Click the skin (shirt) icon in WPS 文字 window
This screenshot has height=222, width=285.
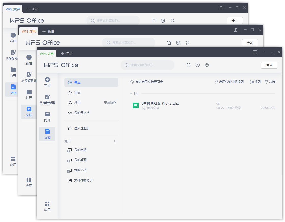tap(154, 21)
